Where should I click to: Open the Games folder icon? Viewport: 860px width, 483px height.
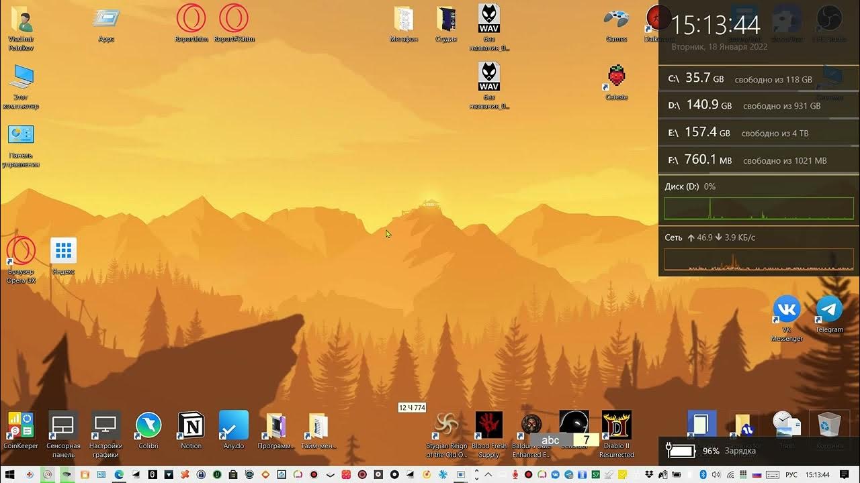[616, 24]
